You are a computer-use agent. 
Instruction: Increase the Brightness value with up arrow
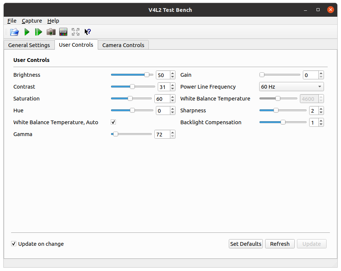(x=173, y=73)
